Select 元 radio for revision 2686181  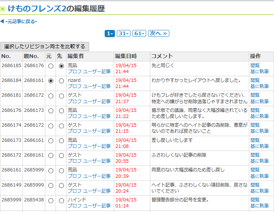(x=51, y=96)
